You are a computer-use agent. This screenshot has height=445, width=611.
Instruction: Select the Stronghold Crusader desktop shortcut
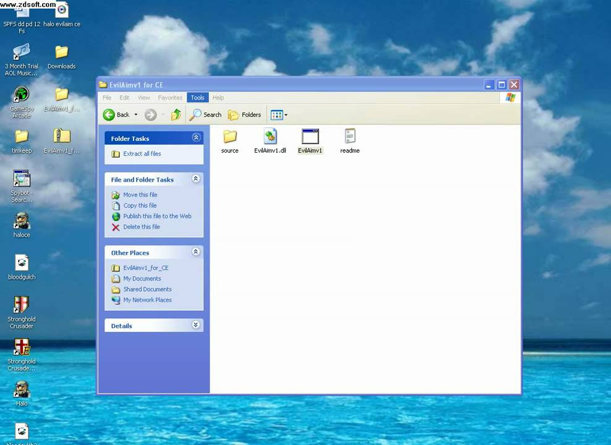[22, 312]
